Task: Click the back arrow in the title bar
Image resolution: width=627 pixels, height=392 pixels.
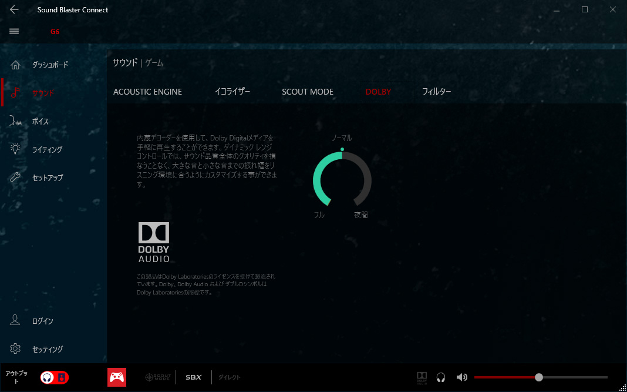Action: [x=14, y=10]
